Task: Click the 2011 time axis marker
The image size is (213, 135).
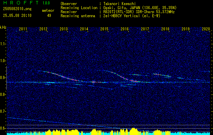Action: click(x=23, y=29)
